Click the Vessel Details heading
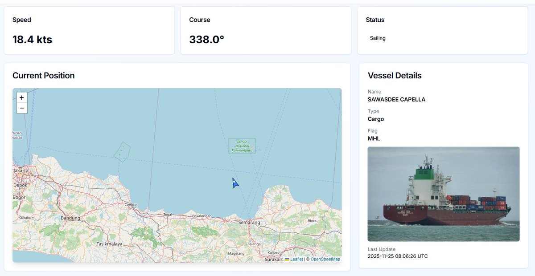 [395, 76]
